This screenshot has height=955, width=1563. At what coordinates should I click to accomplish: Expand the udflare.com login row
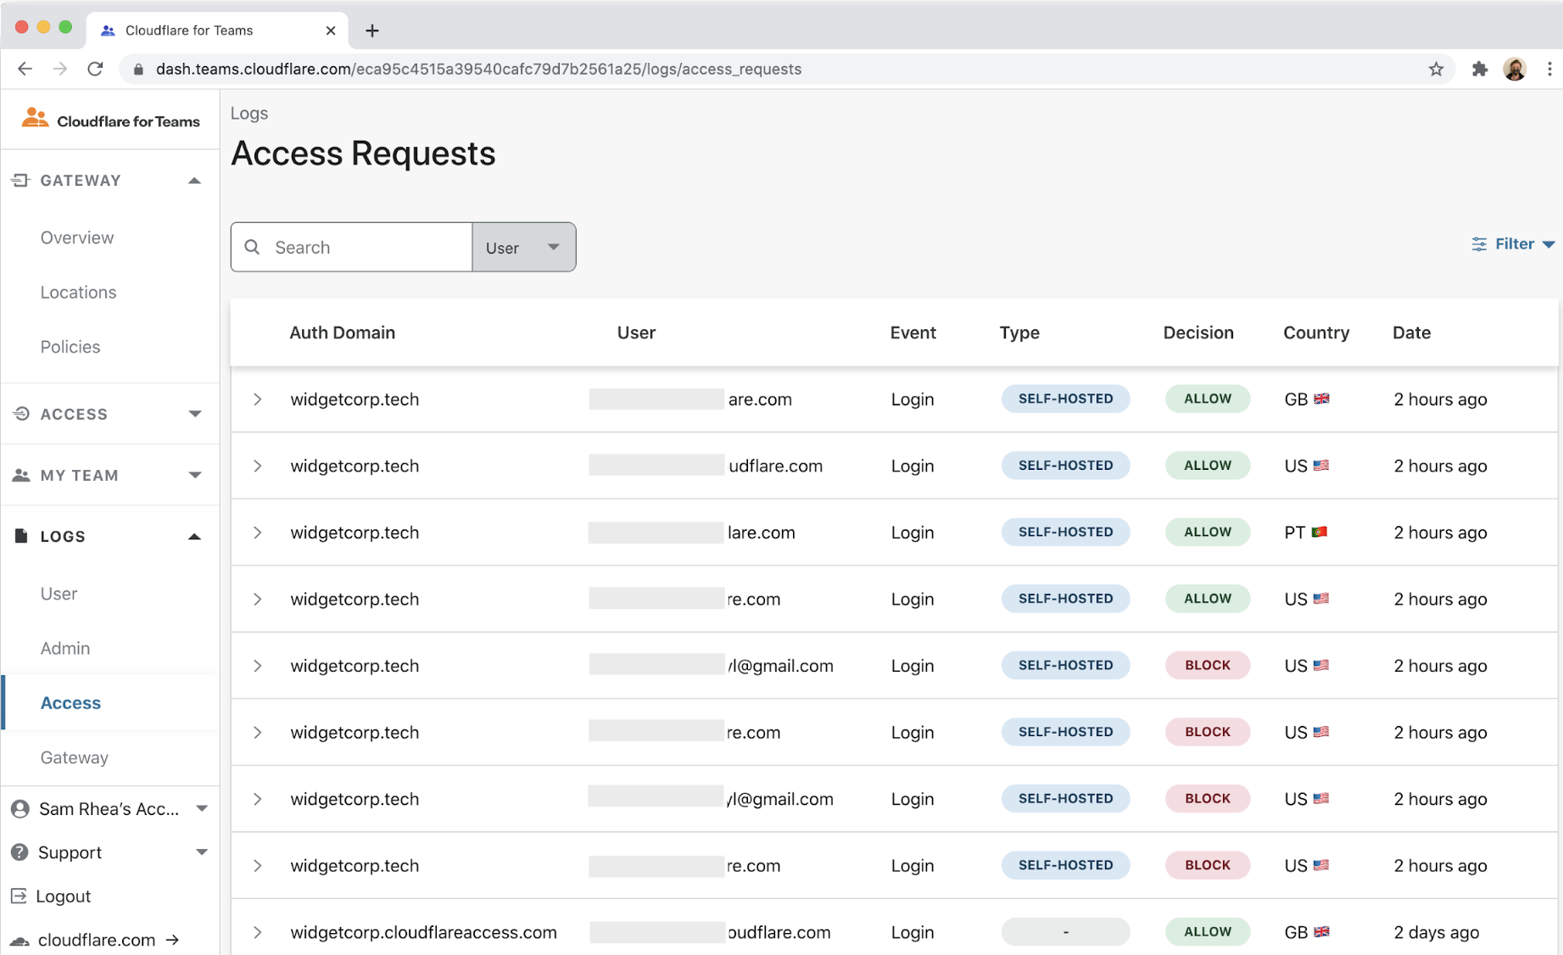tap(258, 466)
